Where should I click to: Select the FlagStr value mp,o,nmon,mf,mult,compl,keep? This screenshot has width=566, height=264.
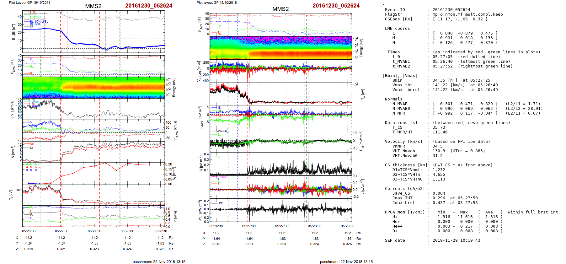(467, 14)
